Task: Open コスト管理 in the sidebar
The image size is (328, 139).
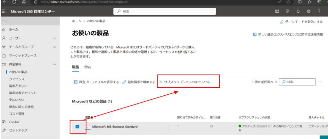Action: click(17, 114)
